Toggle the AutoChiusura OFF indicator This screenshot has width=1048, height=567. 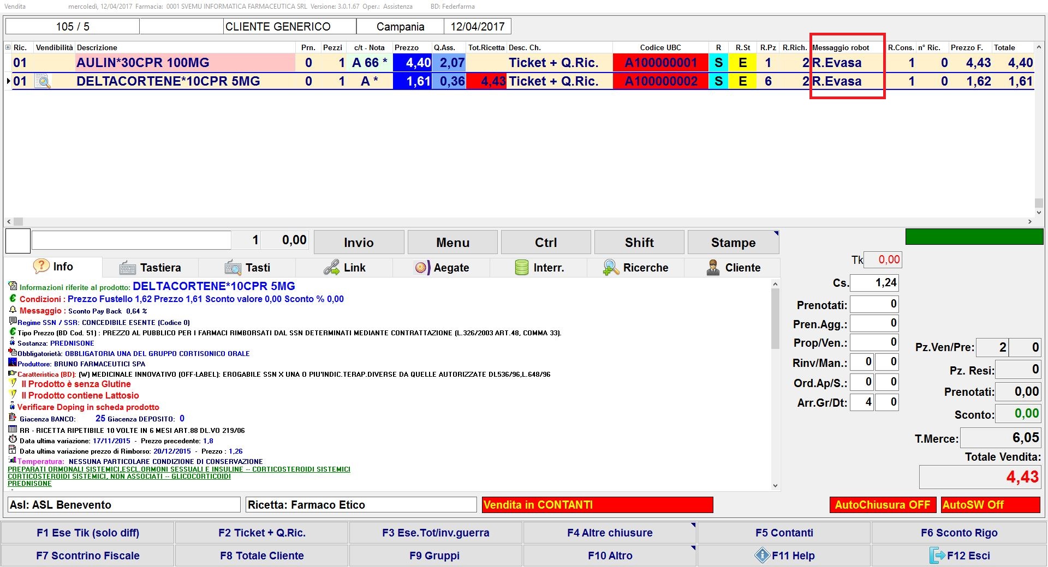pos(882,505)
